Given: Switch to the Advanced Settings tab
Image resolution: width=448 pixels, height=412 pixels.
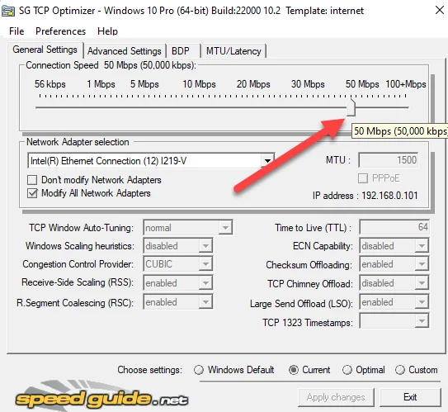Looking at the screenshot, I should tap(125, 51).
